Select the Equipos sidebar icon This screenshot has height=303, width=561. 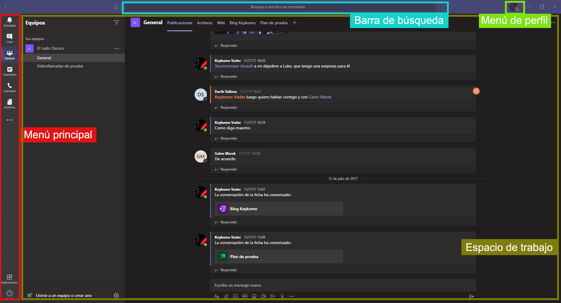pyautogui.click(x=10, y=55)
